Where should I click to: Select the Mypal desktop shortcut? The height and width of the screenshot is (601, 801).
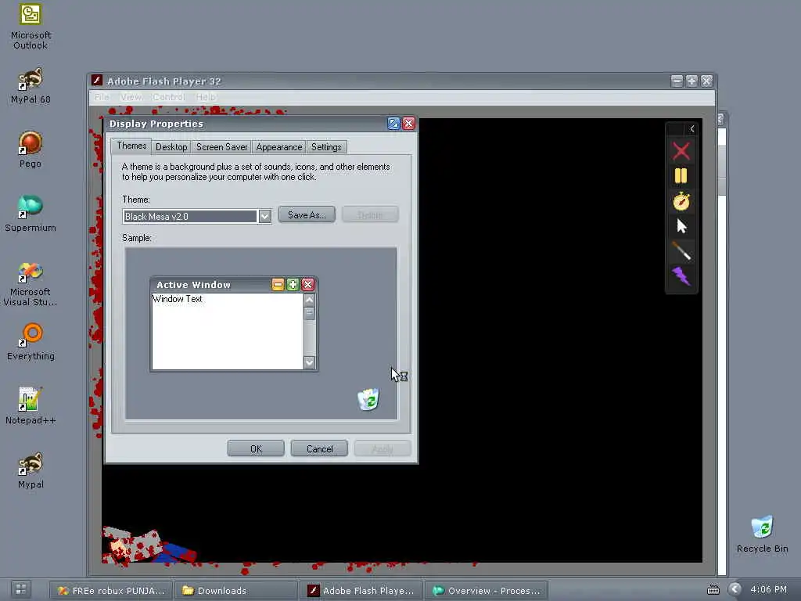click(31, 470)
